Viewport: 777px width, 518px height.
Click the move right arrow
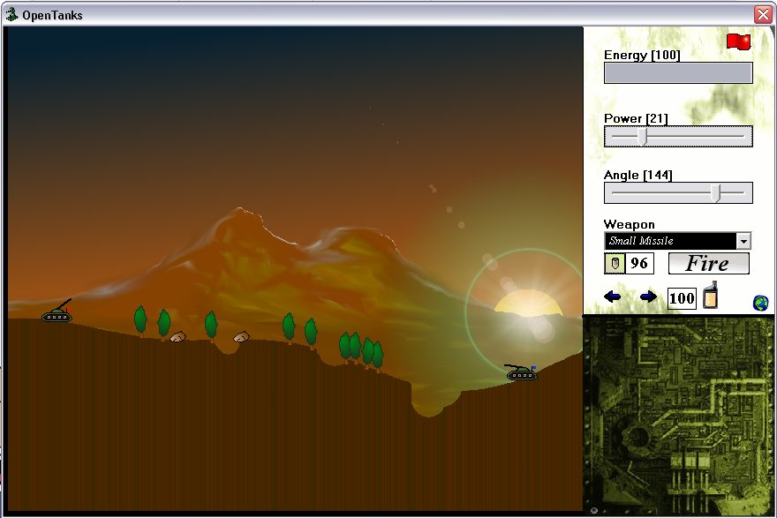[x=648, y=297]
